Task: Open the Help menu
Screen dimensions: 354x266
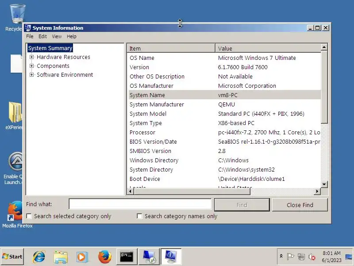Action: click(x=71, y=36)
